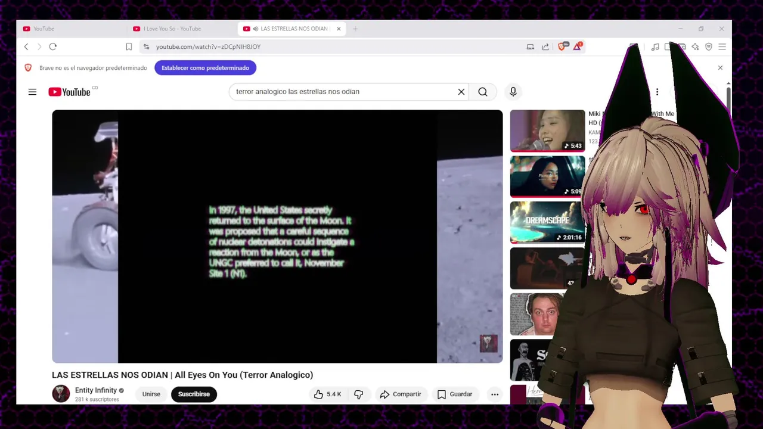763x429 pixels.
Task: Open the Brave main menu
Action: (x=722, y=46)
